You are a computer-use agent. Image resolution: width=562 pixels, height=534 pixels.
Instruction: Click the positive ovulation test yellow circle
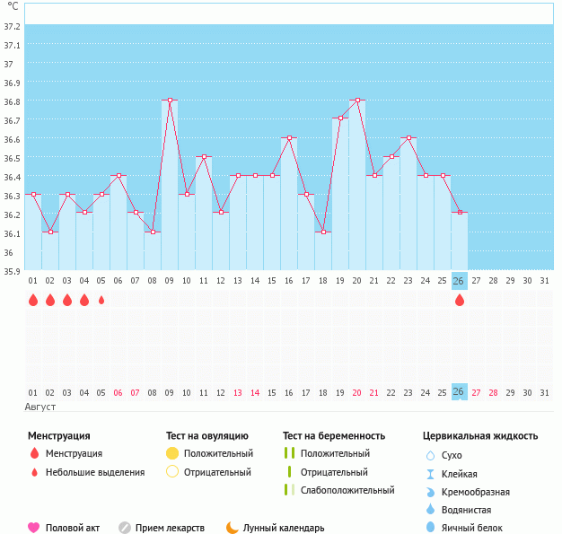(x=172, y=453)
